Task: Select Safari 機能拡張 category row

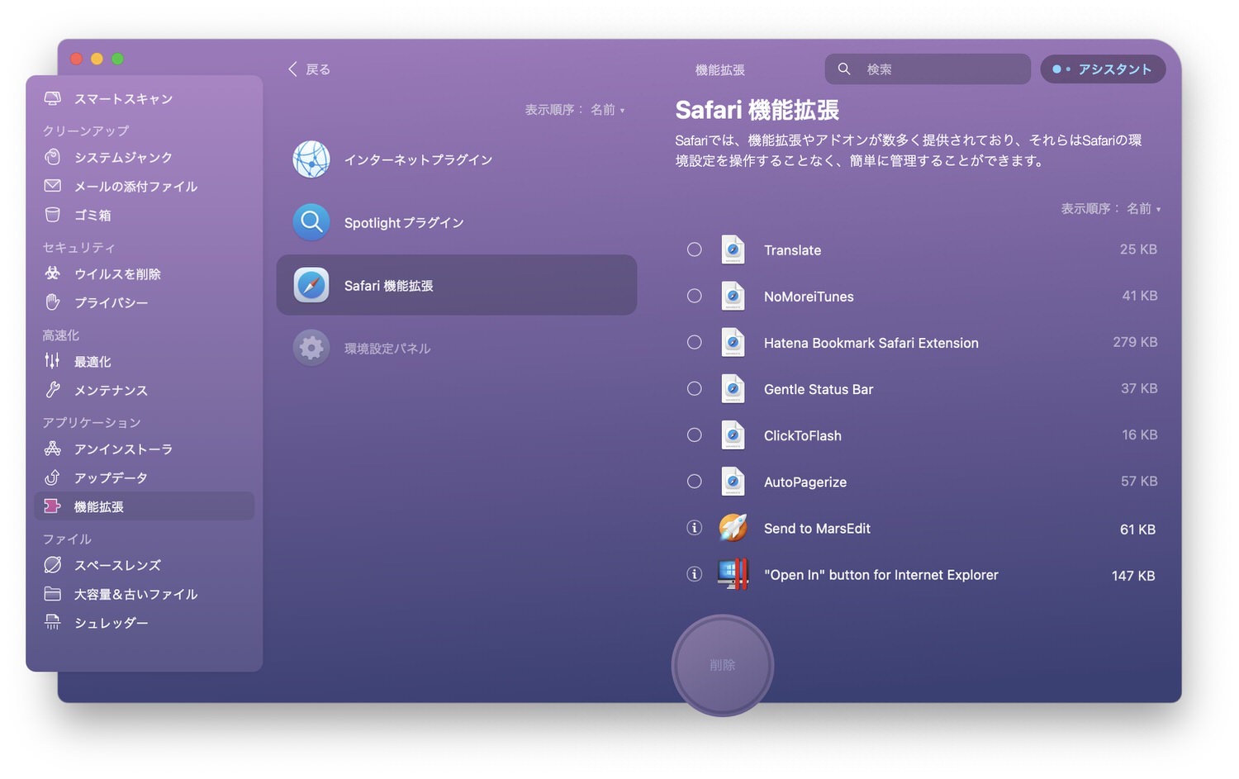Action: [457, 285]
